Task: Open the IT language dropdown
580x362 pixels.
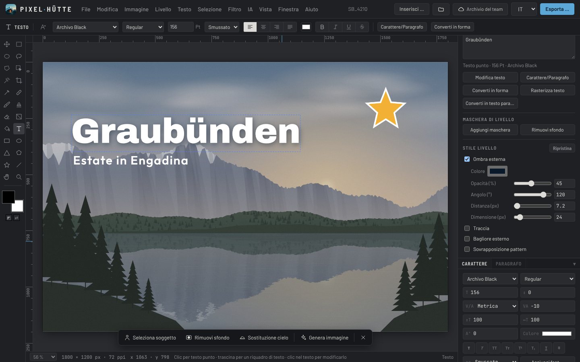Action: point(524,9)
